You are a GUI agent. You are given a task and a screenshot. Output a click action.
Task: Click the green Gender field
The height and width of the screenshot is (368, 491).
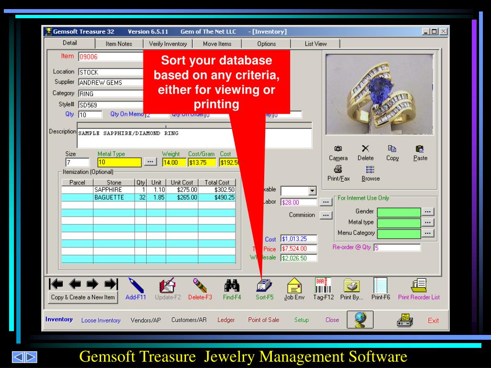pos(399,212)
